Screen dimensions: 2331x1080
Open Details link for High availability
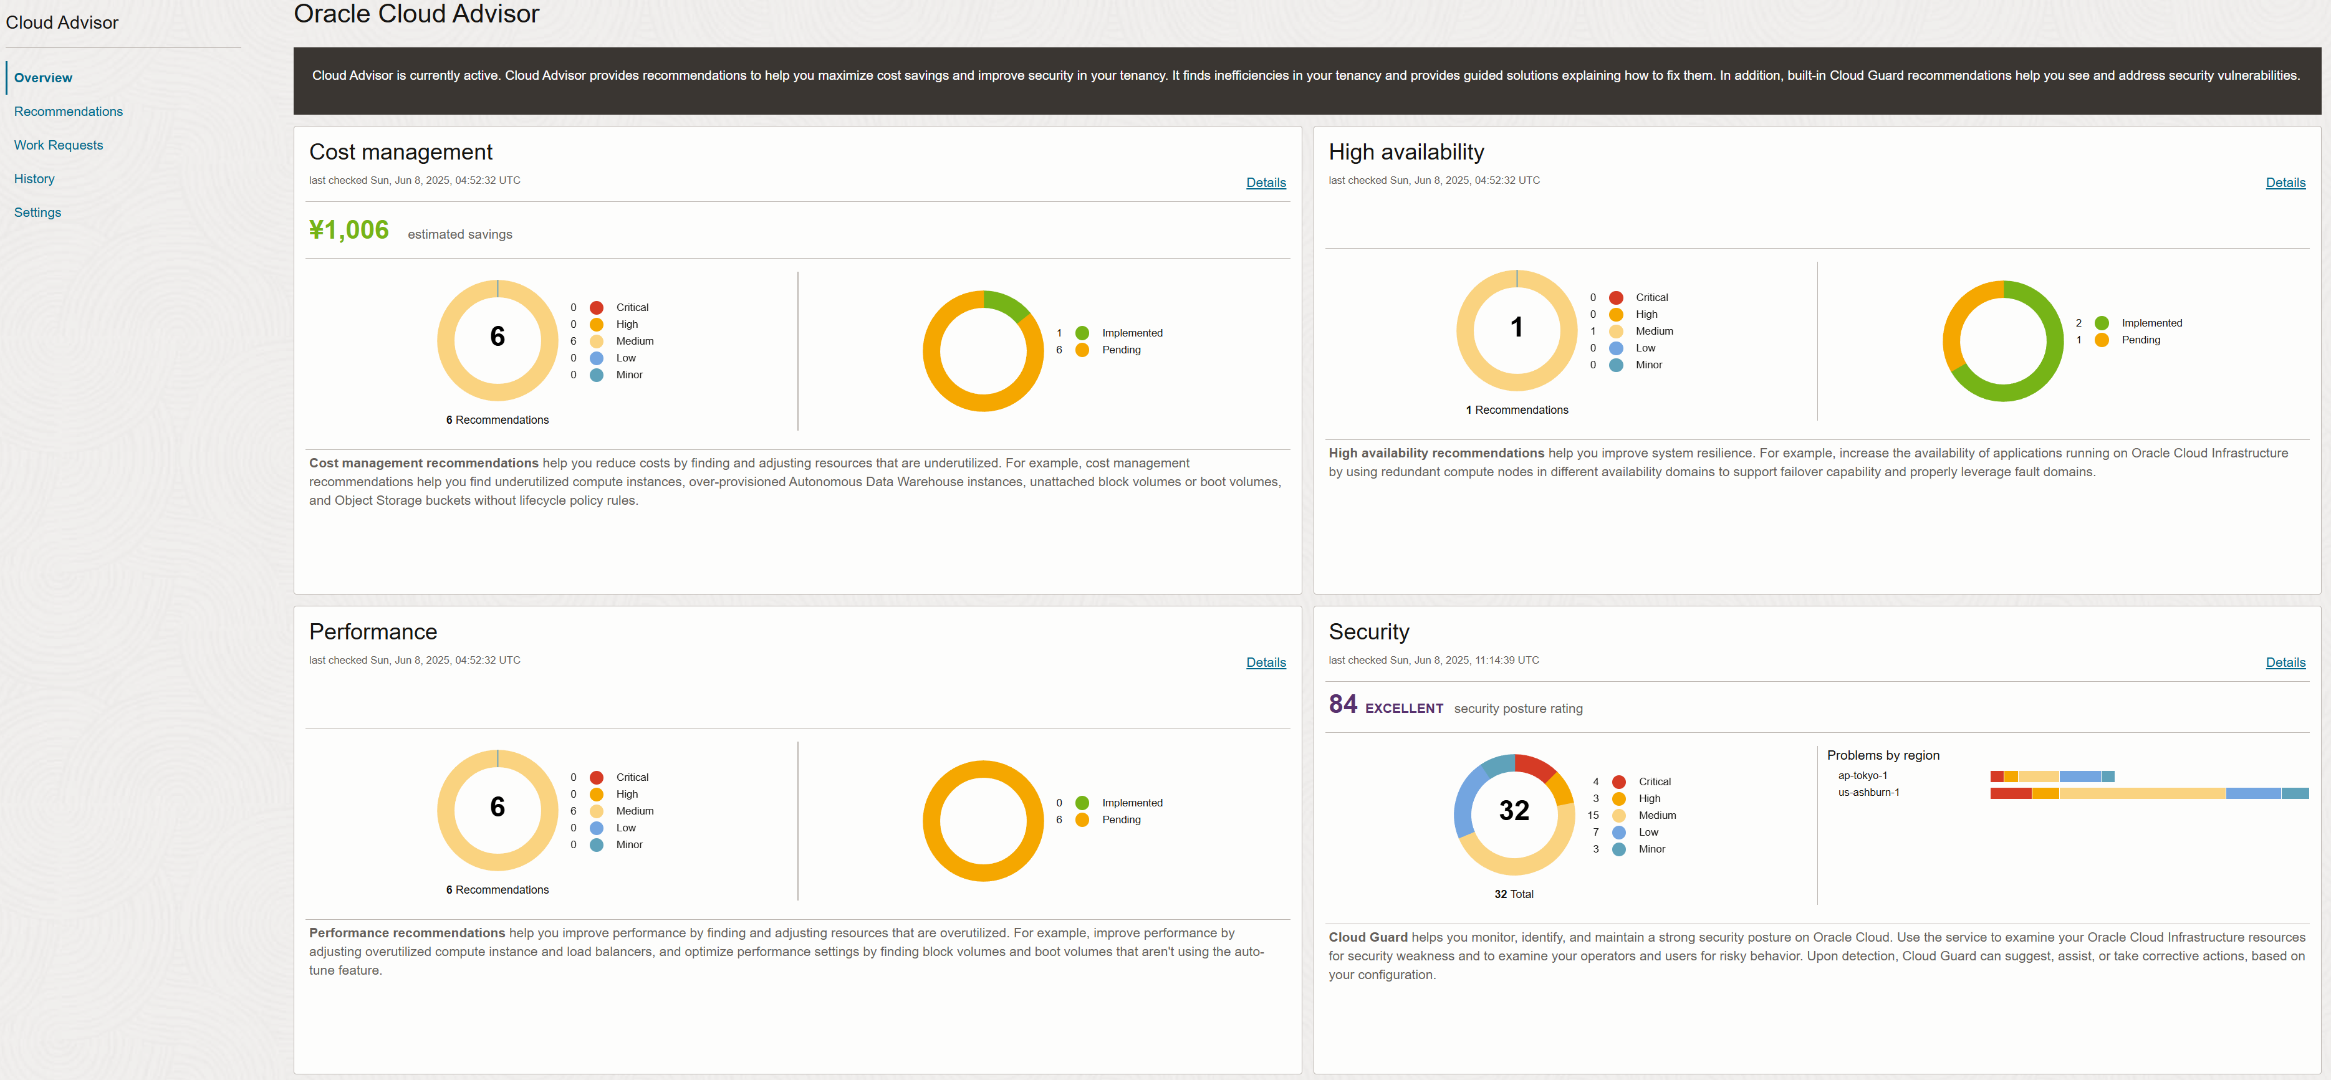point(2285,182)
